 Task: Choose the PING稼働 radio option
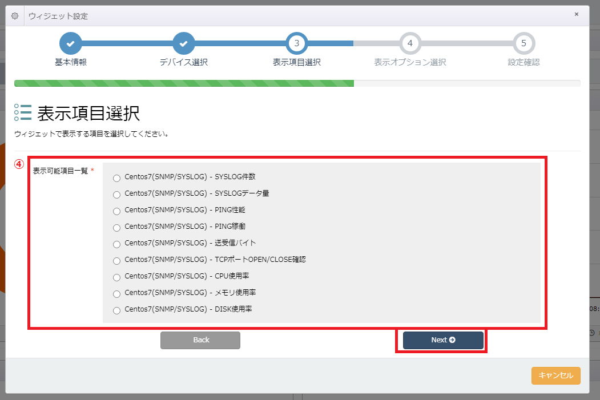pos(116,228)
